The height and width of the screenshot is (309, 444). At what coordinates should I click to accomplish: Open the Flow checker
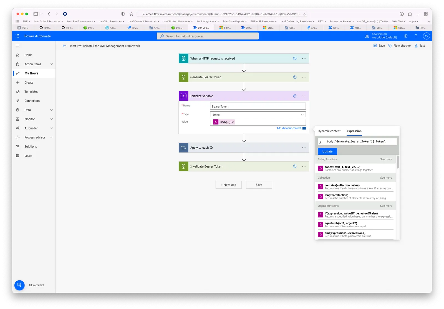coord(399,46)
